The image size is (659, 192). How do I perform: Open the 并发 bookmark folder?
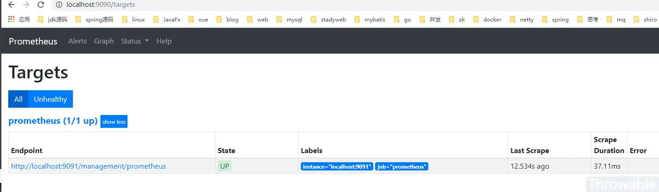pos(430,19)
